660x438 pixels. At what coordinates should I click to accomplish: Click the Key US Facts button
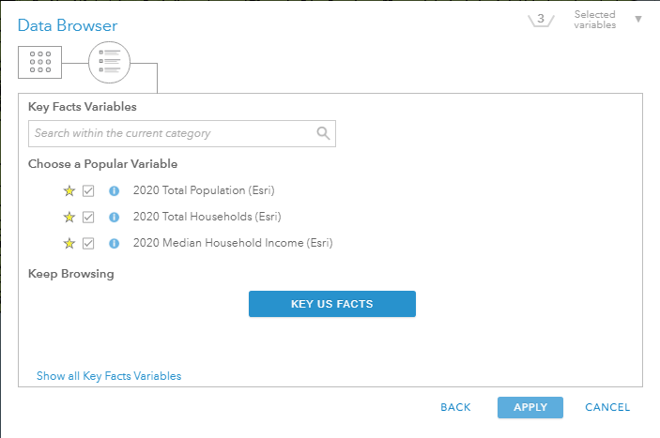point(331,304)
